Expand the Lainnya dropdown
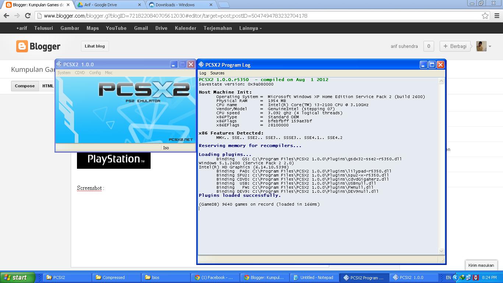 (251, 28)
